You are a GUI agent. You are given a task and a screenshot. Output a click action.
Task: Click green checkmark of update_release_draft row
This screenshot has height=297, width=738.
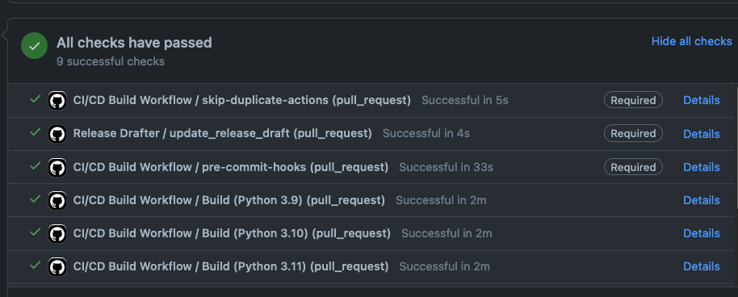click(35, 132)
